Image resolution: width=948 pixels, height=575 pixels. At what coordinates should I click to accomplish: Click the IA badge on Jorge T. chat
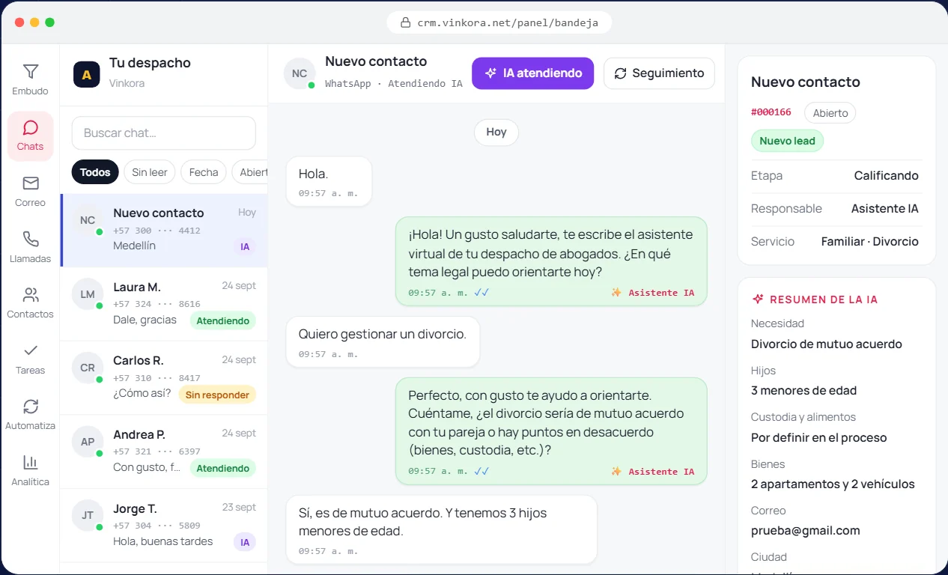(x=244, y=541)
